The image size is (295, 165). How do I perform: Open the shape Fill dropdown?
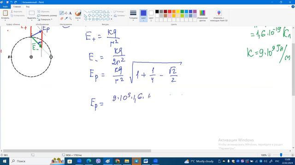[120, 16]
